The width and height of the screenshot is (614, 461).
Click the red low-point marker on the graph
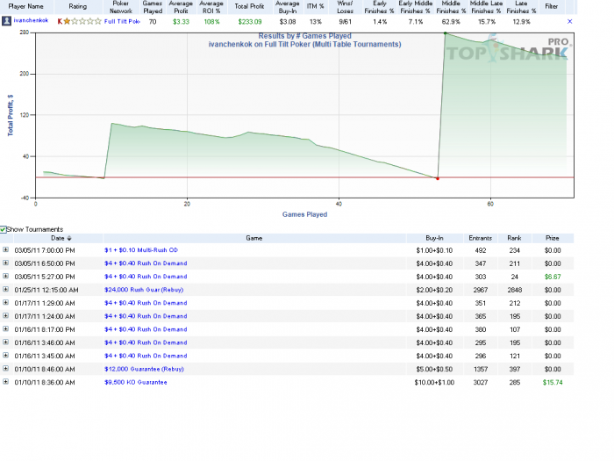pyautogui.click(x=438, y=178)
